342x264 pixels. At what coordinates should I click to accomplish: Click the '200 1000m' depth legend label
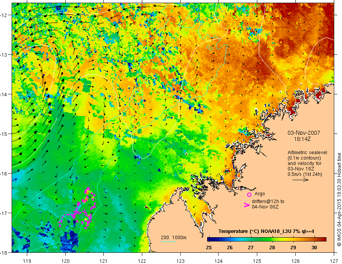tap(174, 238)
